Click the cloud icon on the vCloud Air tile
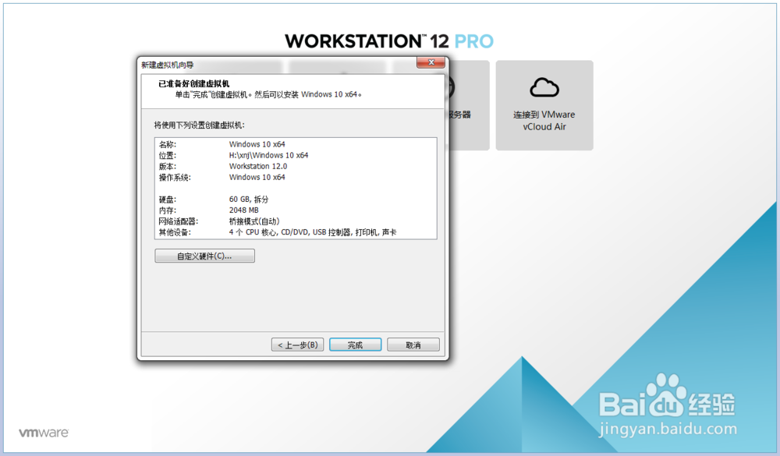 pyautogui.click(x=544, y=88)
